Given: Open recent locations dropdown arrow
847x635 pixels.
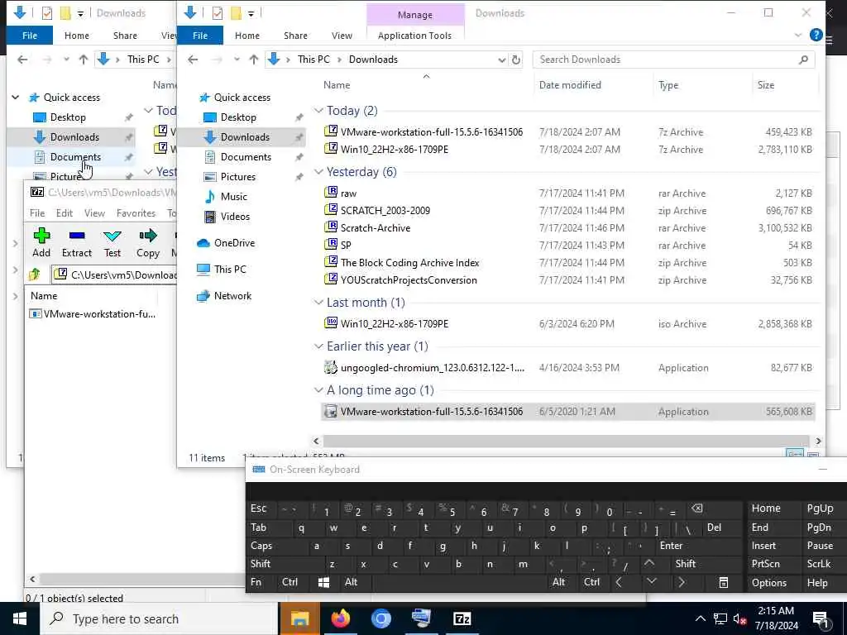Looking at the screenshot, I should click(x=237, y=60).
